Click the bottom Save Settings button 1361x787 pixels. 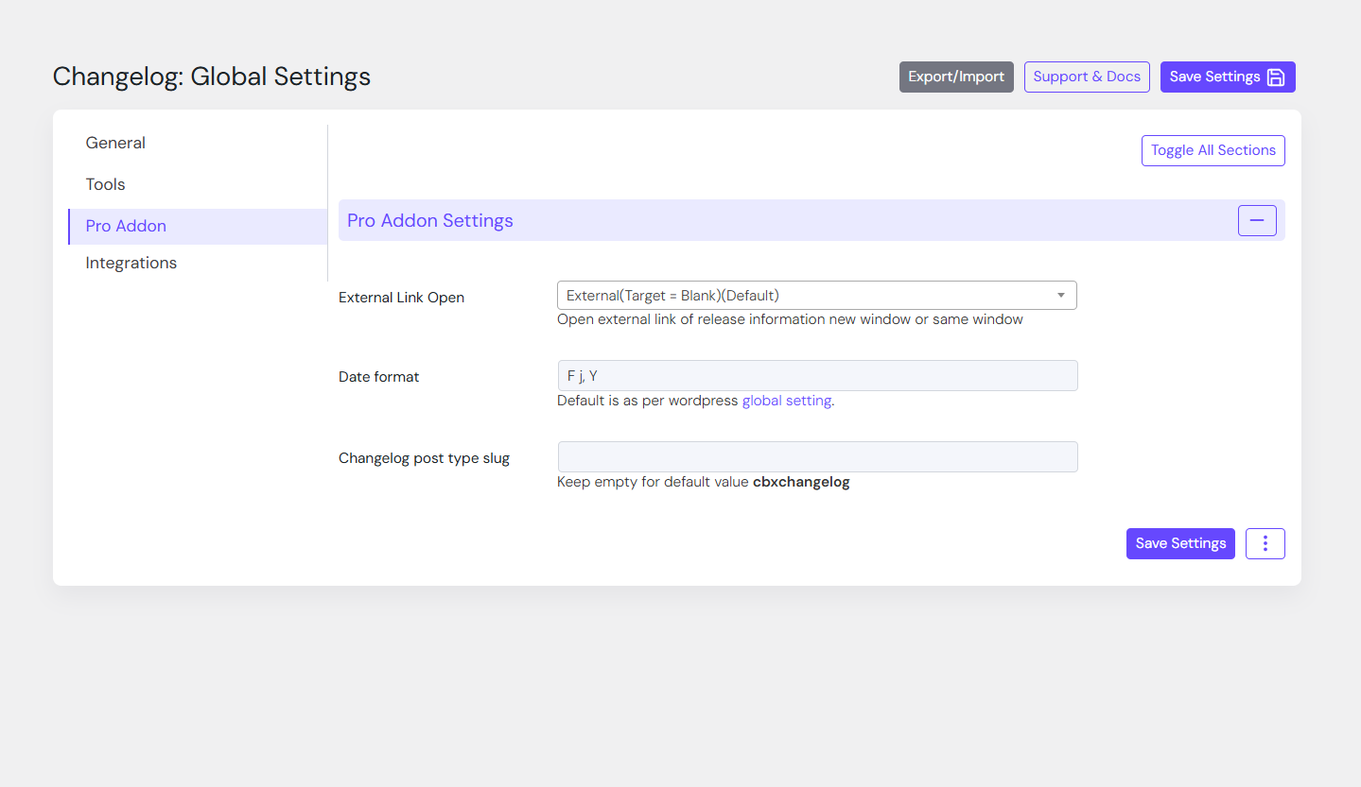coord(1180,543)
